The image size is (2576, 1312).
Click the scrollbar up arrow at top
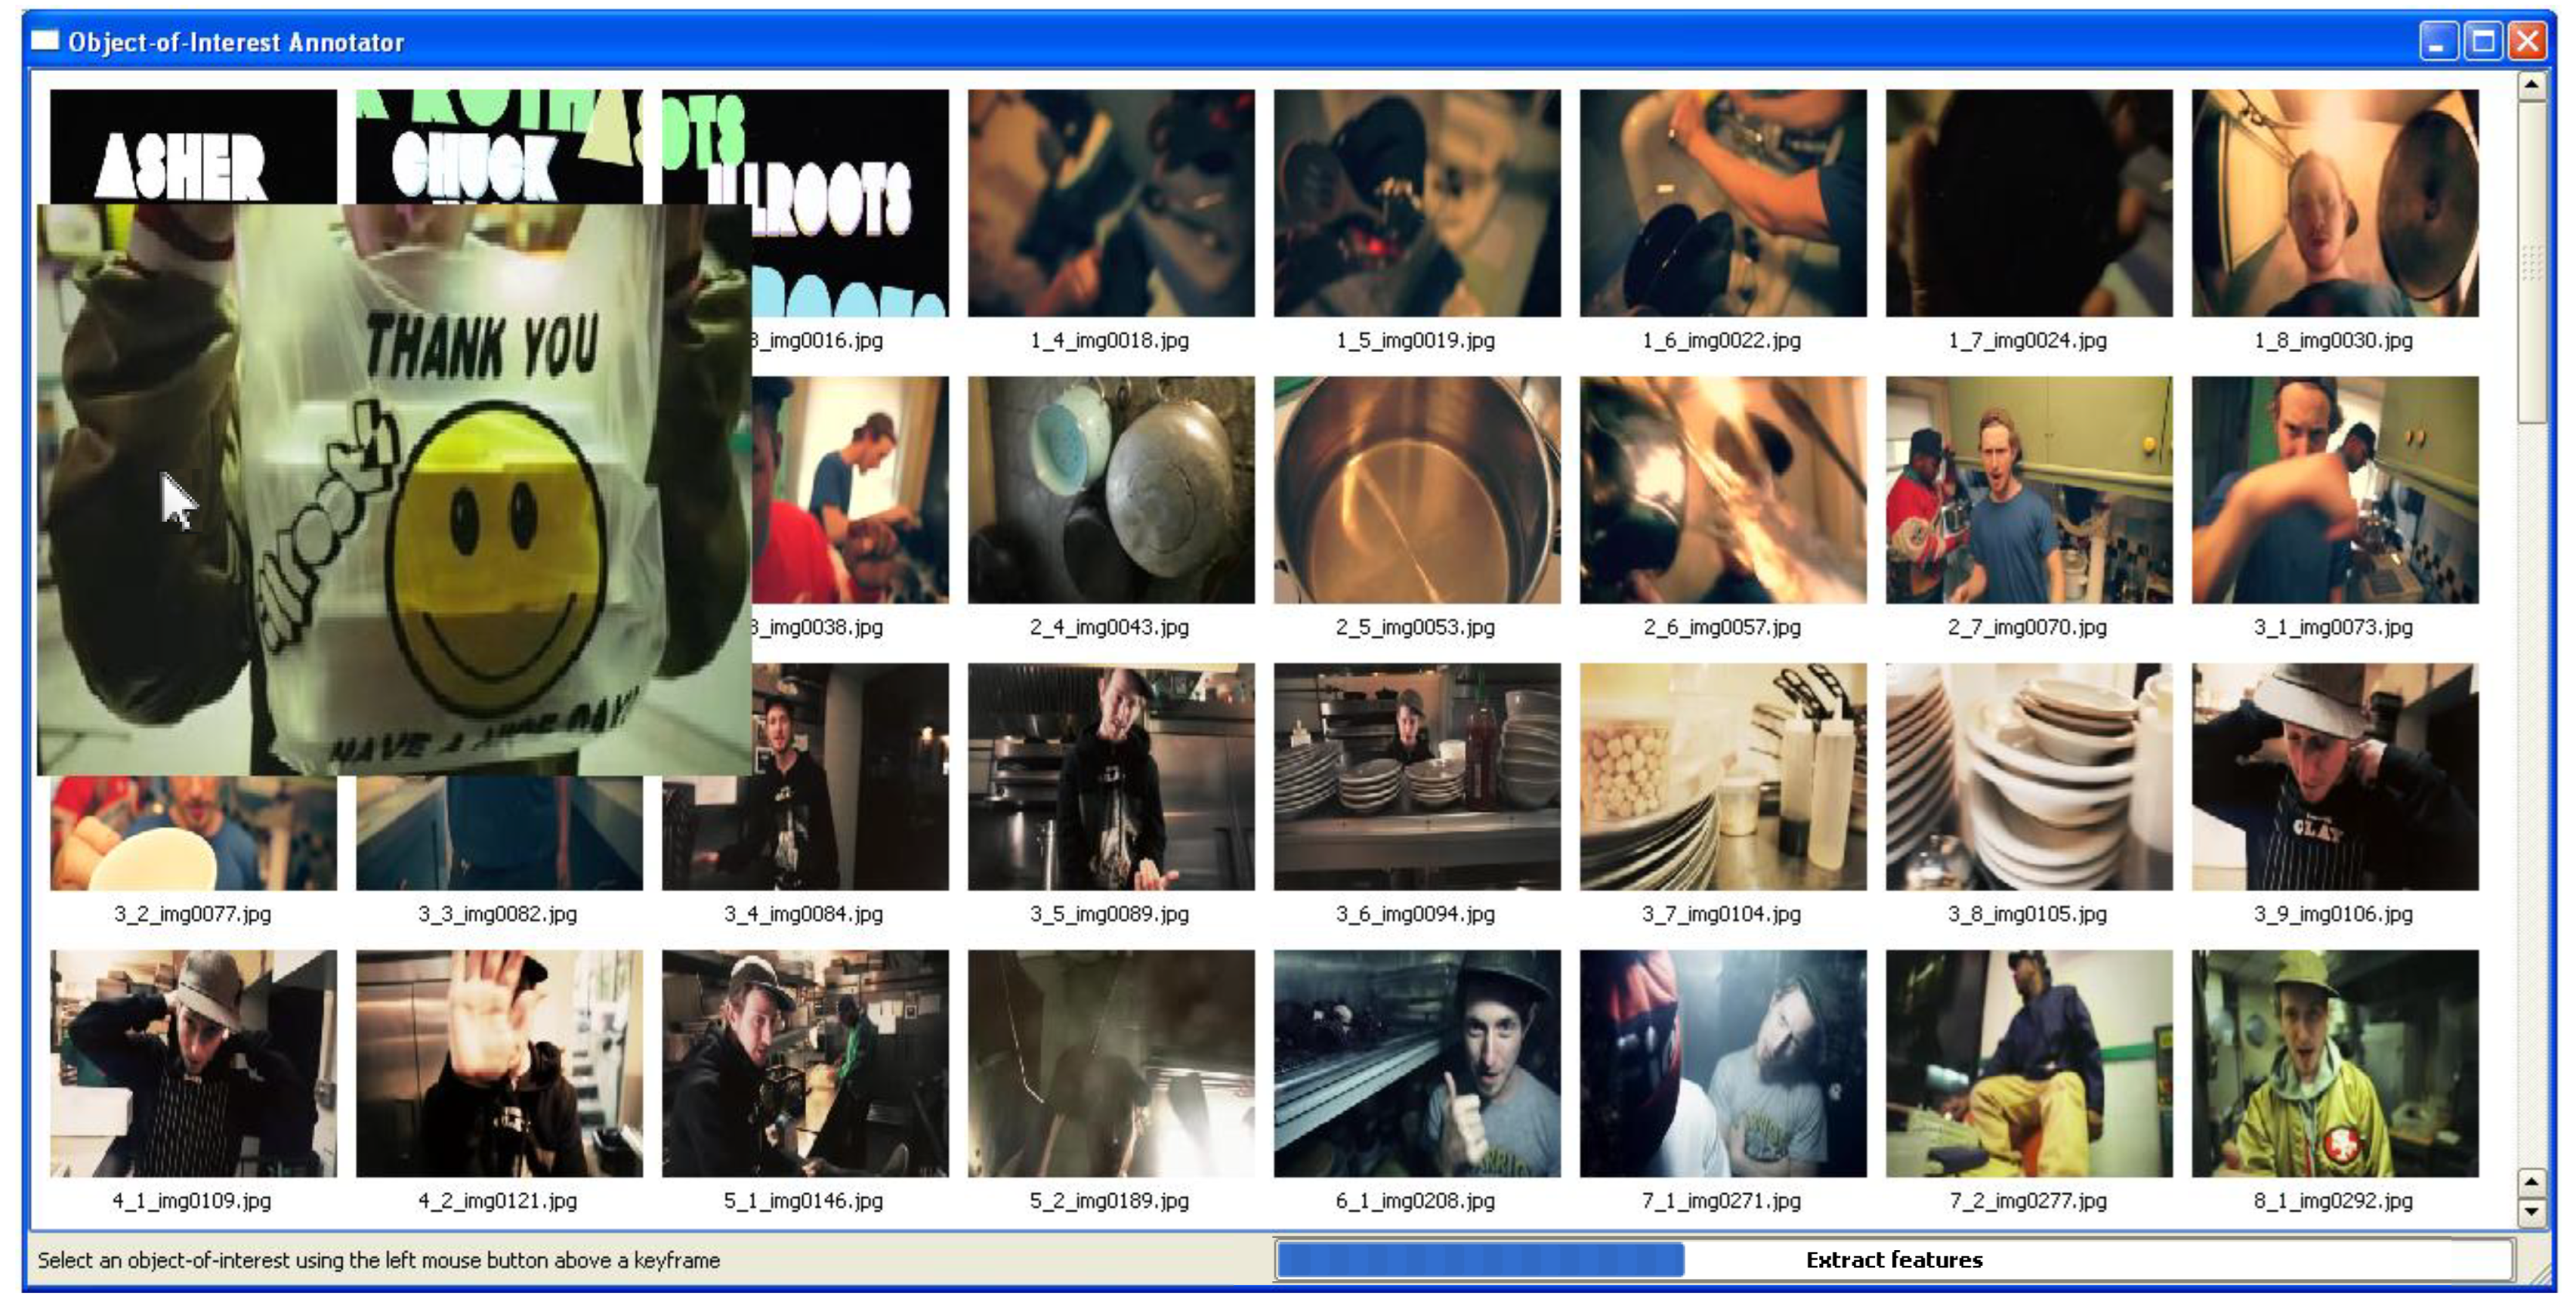[2530, 85]
